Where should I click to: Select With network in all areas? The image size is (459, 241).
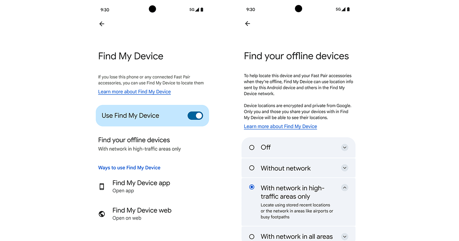251,236
